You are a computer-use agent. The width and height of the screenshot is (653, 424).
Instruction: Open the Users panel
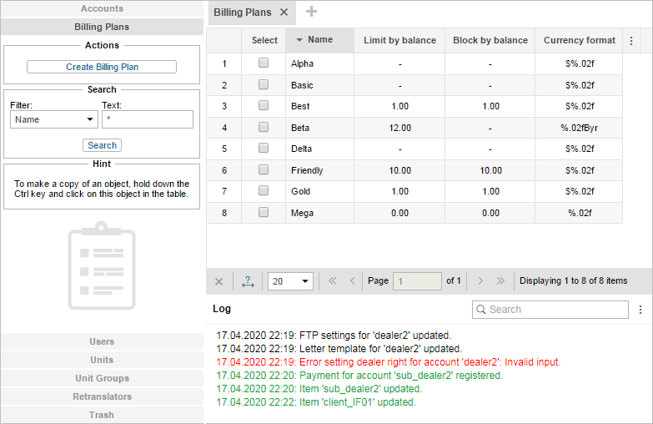102,341
